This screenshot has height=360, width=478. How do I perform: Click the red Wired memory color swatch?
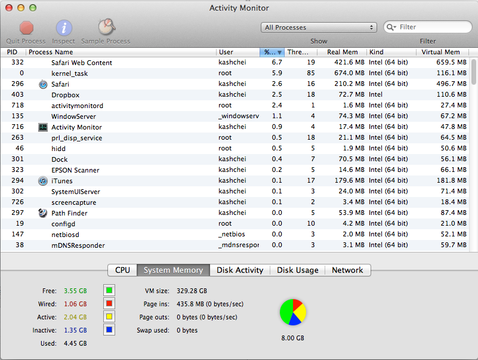(109, 303)
